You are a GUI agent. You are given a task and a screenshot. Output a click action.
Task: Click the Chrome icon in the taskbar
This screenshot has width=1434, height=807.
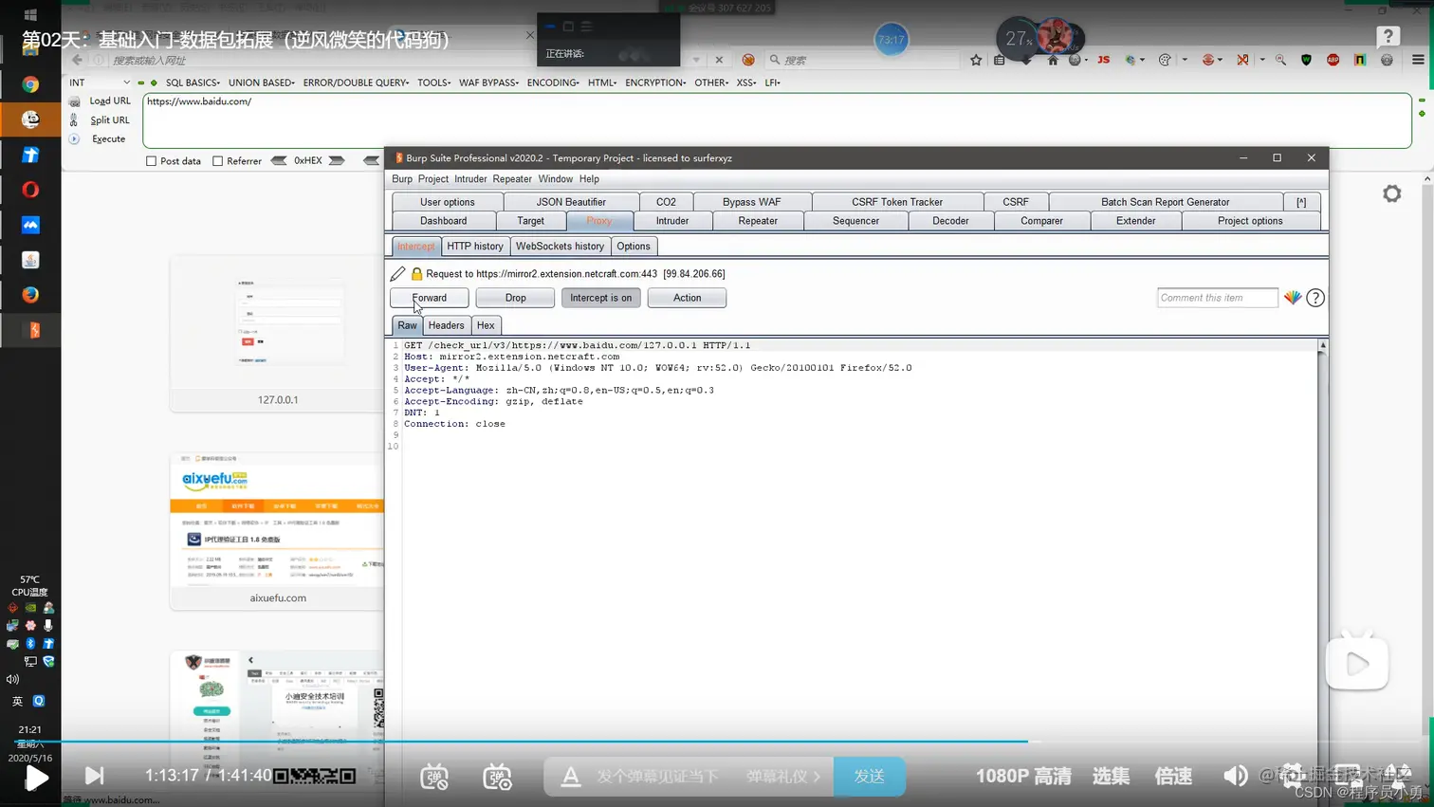point(30,84)
